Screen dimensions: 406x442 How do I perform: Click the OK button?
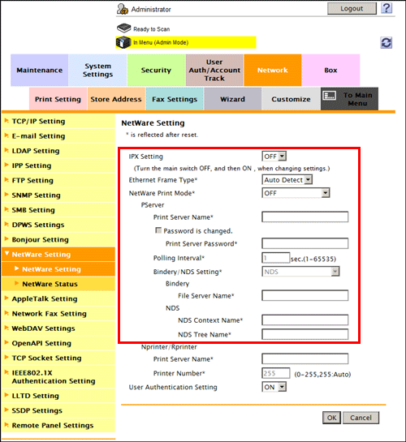coord(331,418)
